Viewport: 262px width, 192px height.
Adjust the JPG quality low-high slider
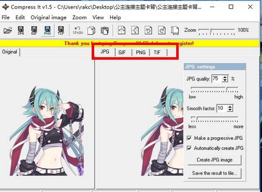(214, 89)
